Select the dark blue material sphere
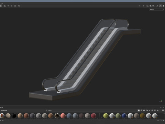Screen dimensions: 165x124 [124, 116]
